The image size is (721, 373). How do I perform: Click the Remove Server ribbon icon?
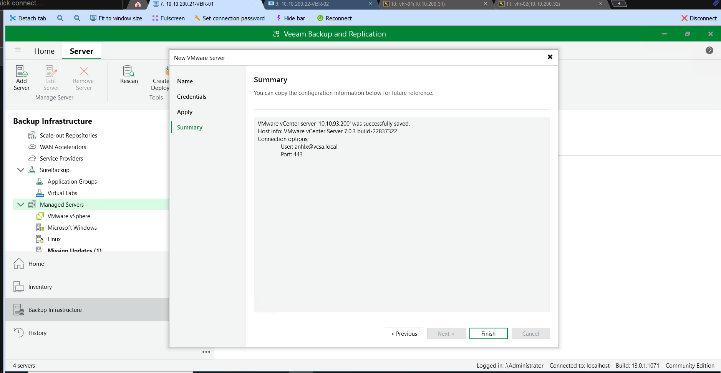(x=84, y=71)
